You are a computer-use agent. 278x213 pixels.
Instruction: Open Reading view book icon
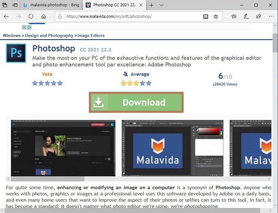(206, 16)
